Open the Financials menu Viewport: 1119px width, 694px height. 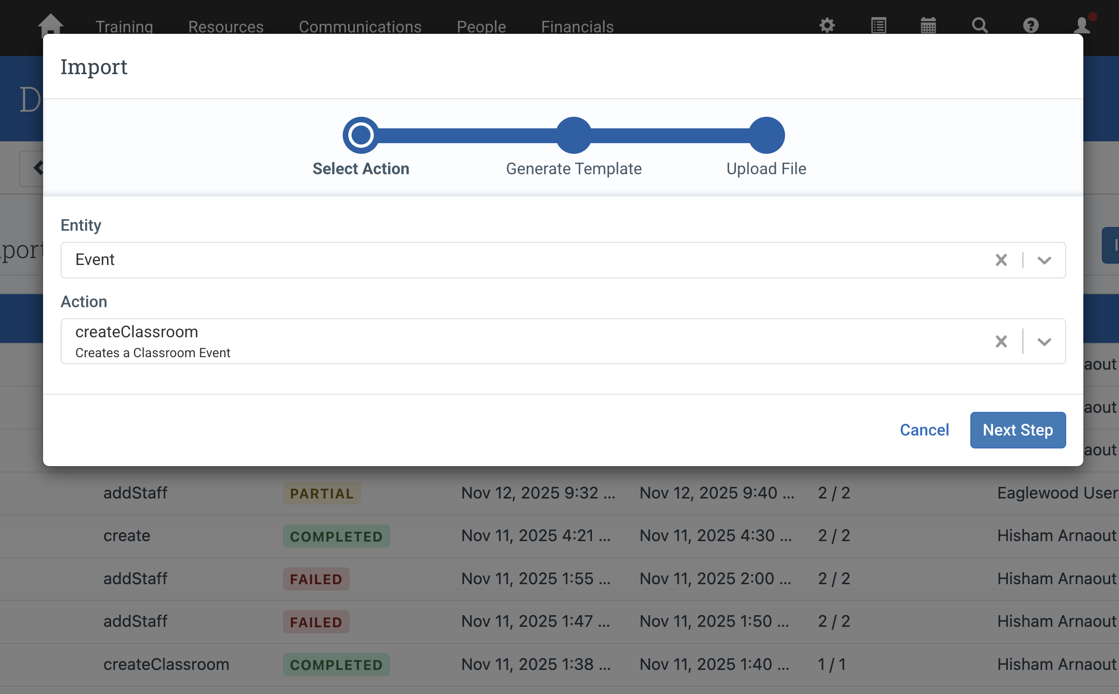point(577,26)
